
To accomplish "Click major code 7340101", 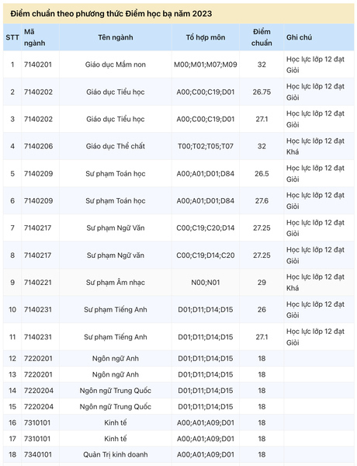I will 38,454.
